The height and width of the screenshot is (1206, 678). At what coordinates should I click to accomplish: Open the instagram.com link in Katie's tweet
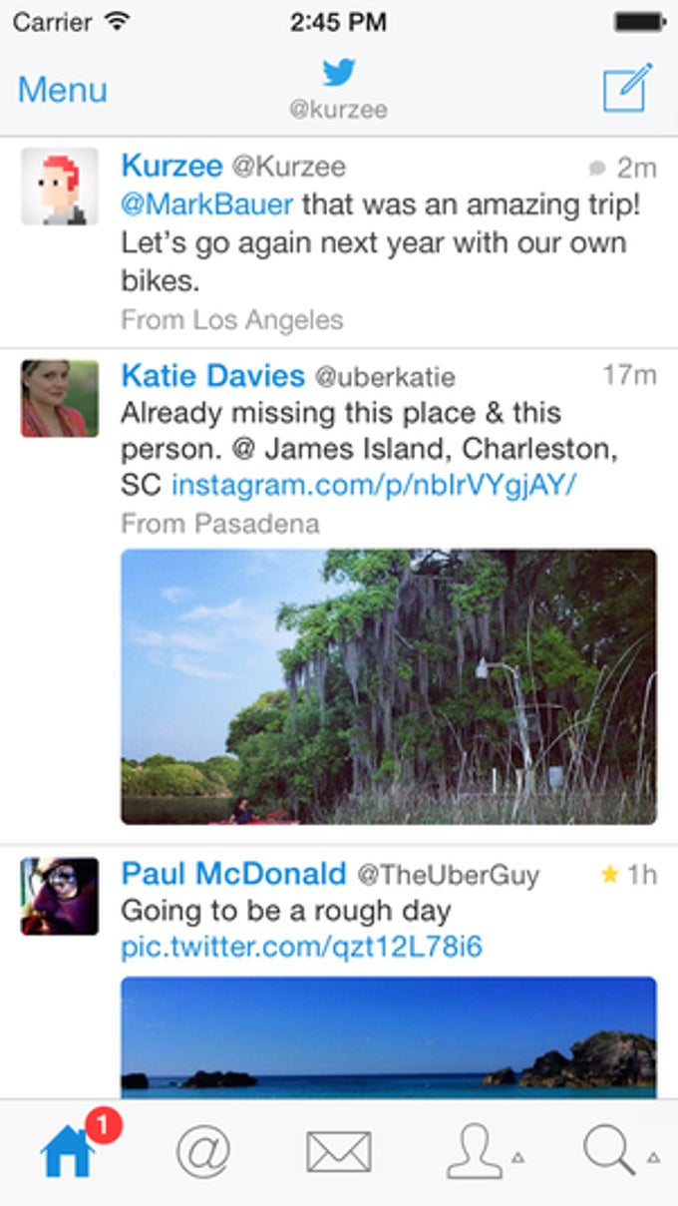click(375, 485)
